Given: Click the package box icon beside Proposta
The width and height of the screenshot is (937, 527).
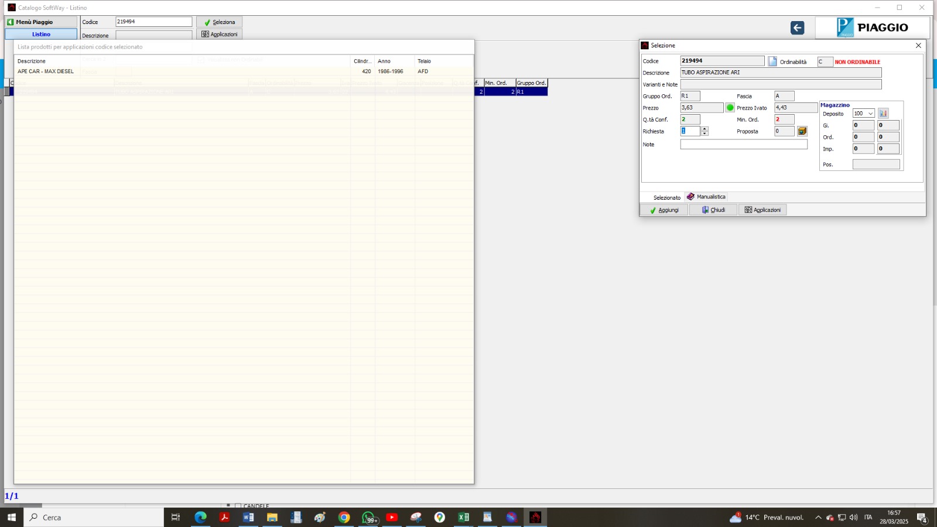Looking at the screenshot, I should [x=802, y=131].
